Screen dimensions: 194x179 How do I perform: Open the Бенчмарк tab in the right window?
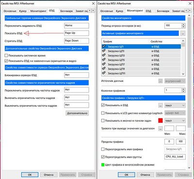click(163, 11)
